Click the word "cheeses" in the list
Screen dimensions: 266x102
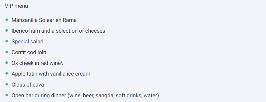95,31
